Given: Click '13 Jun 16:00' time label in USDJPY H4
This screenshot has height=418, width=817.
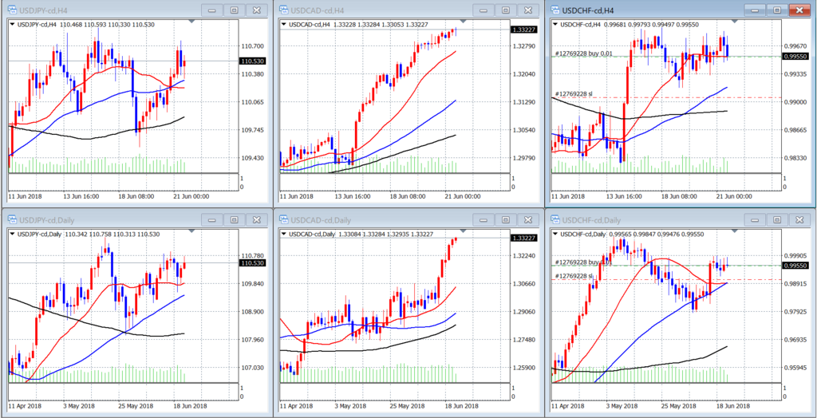Looking at the screenshot, I should coord(81,196).
